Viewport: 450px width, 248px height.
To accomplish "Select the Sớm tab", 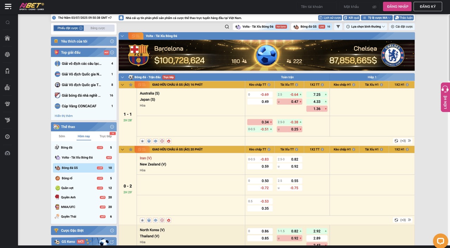I will [x=62, y=136].
